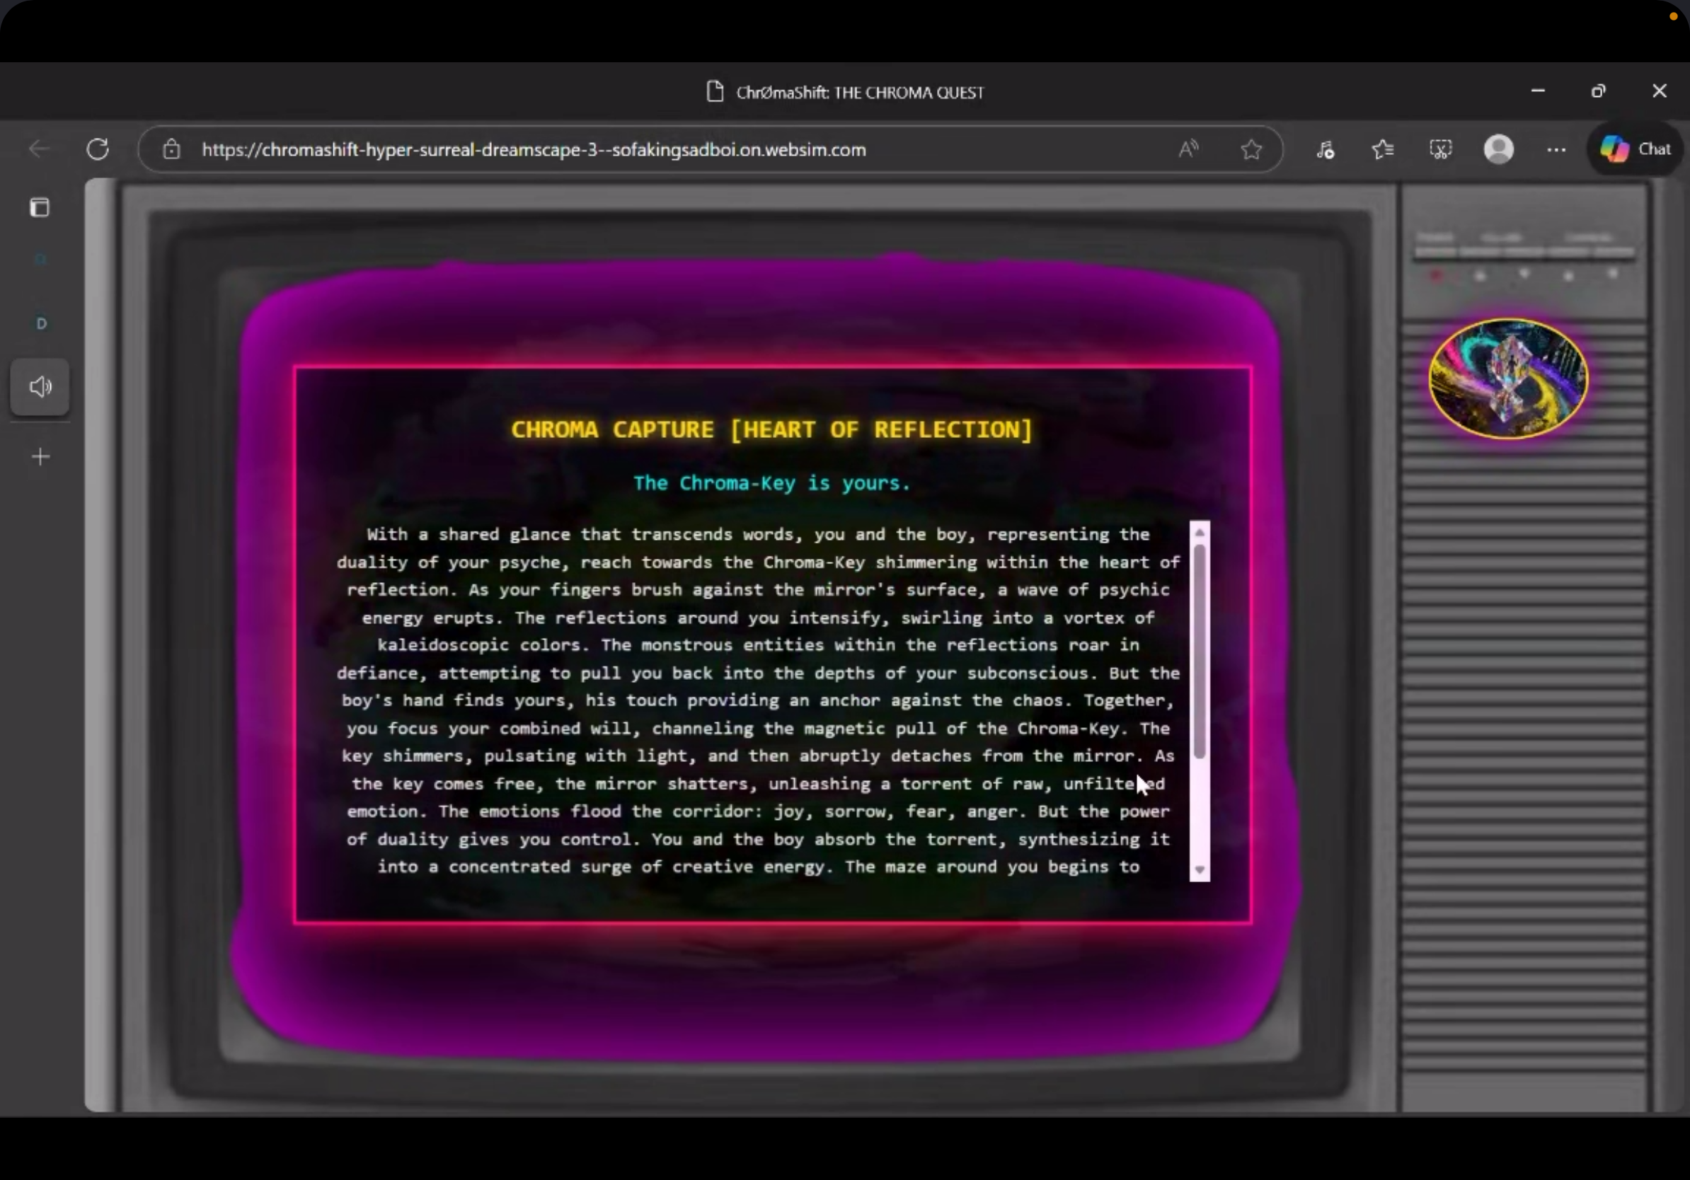The width and height of the screenshot is (1690, 1180).
Task: Open the site information lock icon
Action: coord(171,149)
